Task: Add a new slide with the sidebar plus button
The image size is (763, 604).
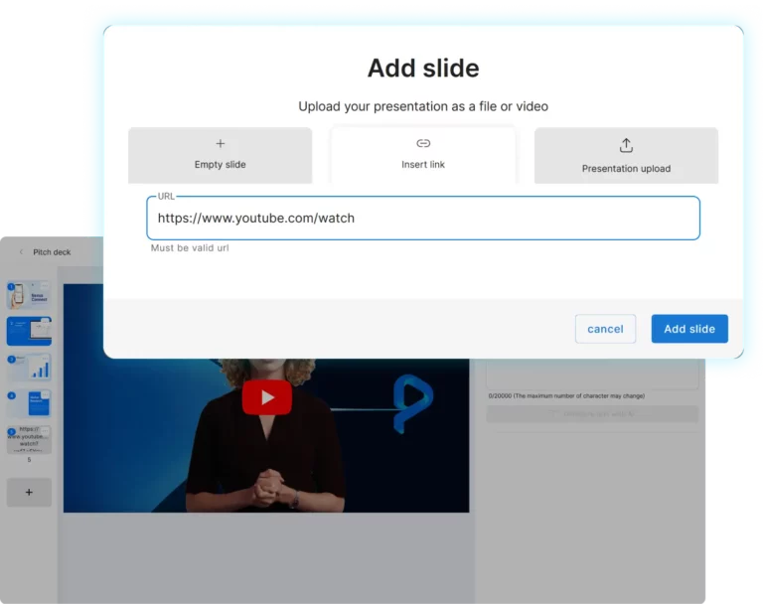Action: pyautogui.click(x=29, y=492)
